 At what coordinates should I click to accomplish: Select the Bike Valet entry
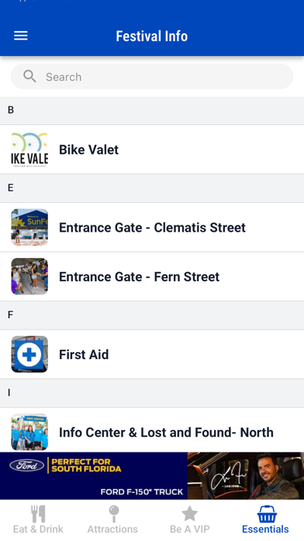pos(152,149)
